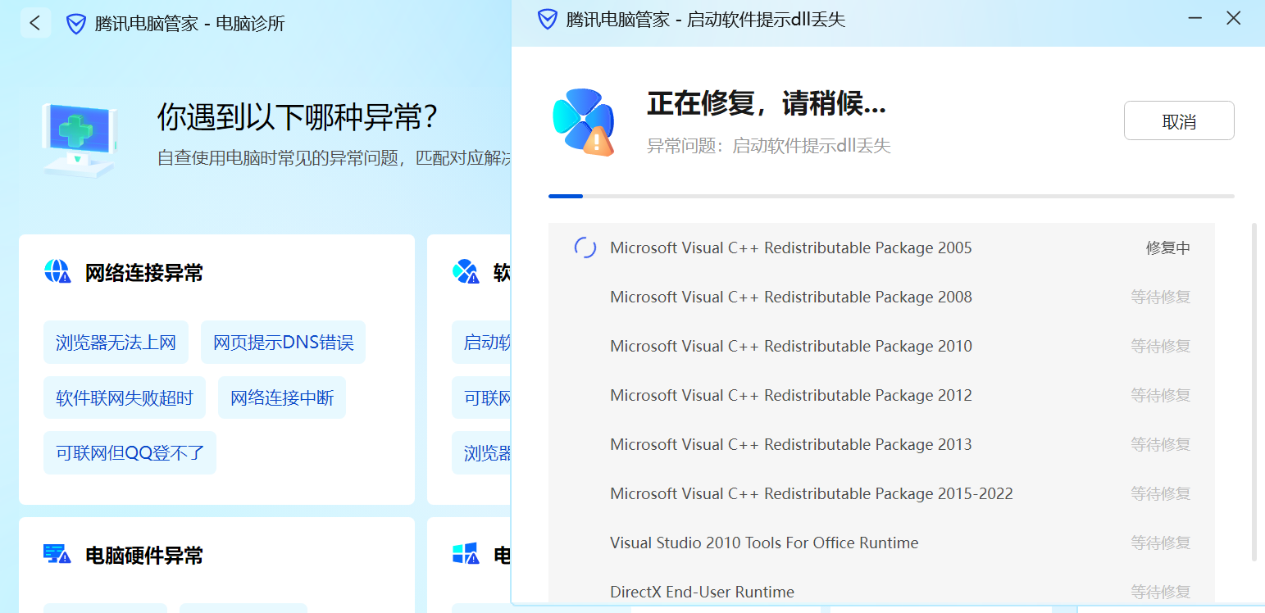Viewport: 1265px width, 613px height.
Task: Click Microsoft Visual C++ Redistributable Package 2005 row
Action: click(x=881, y=247)
